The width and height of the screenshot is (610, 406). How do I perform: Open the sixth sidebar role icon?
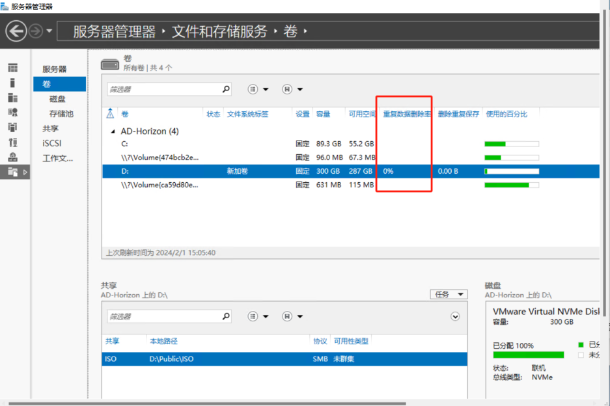[x=13, y=142]
